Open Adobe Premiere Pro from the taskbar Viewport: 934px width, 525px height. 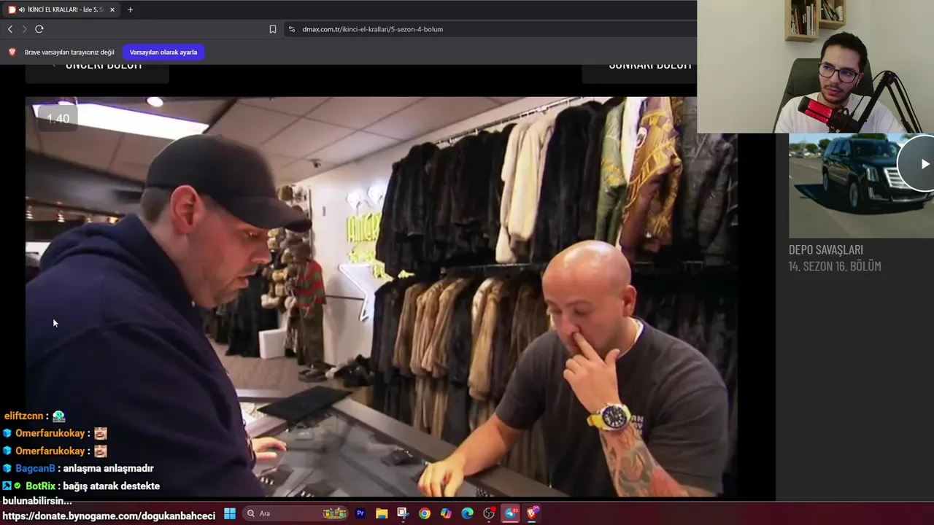coord(360,513)
